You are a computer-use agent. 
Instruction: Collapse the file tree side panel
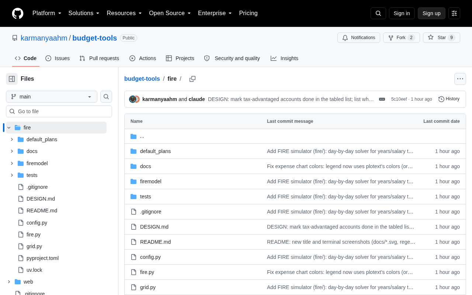pyautogui.click(x=12, y=79)
